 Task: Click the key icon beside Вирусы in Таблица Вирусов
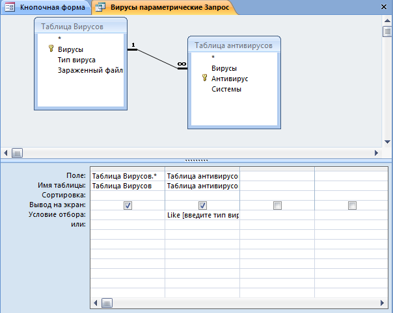51,48
